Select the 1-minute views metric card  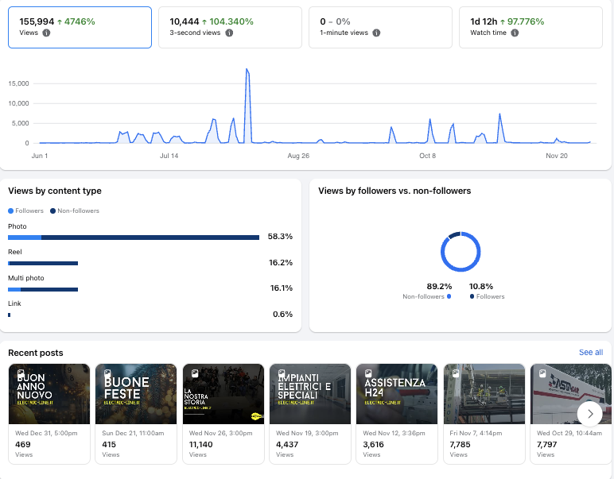coord(381,27)
